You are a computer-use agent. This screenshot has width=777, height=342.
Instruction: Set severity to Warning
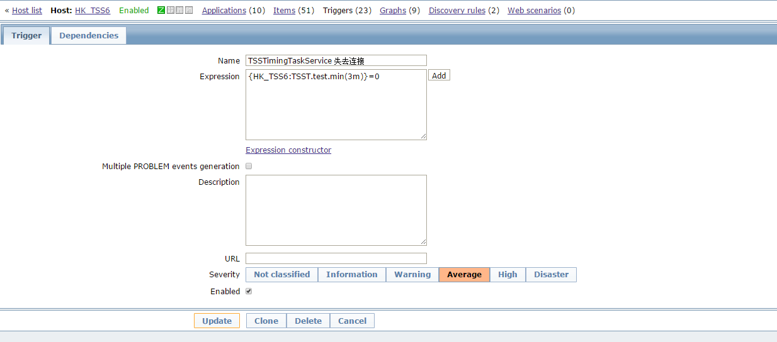[412, 275]
